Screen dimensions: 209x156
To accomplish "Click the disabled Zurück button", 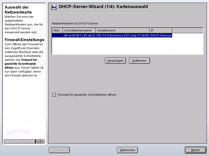I will [x=59, y=150].
